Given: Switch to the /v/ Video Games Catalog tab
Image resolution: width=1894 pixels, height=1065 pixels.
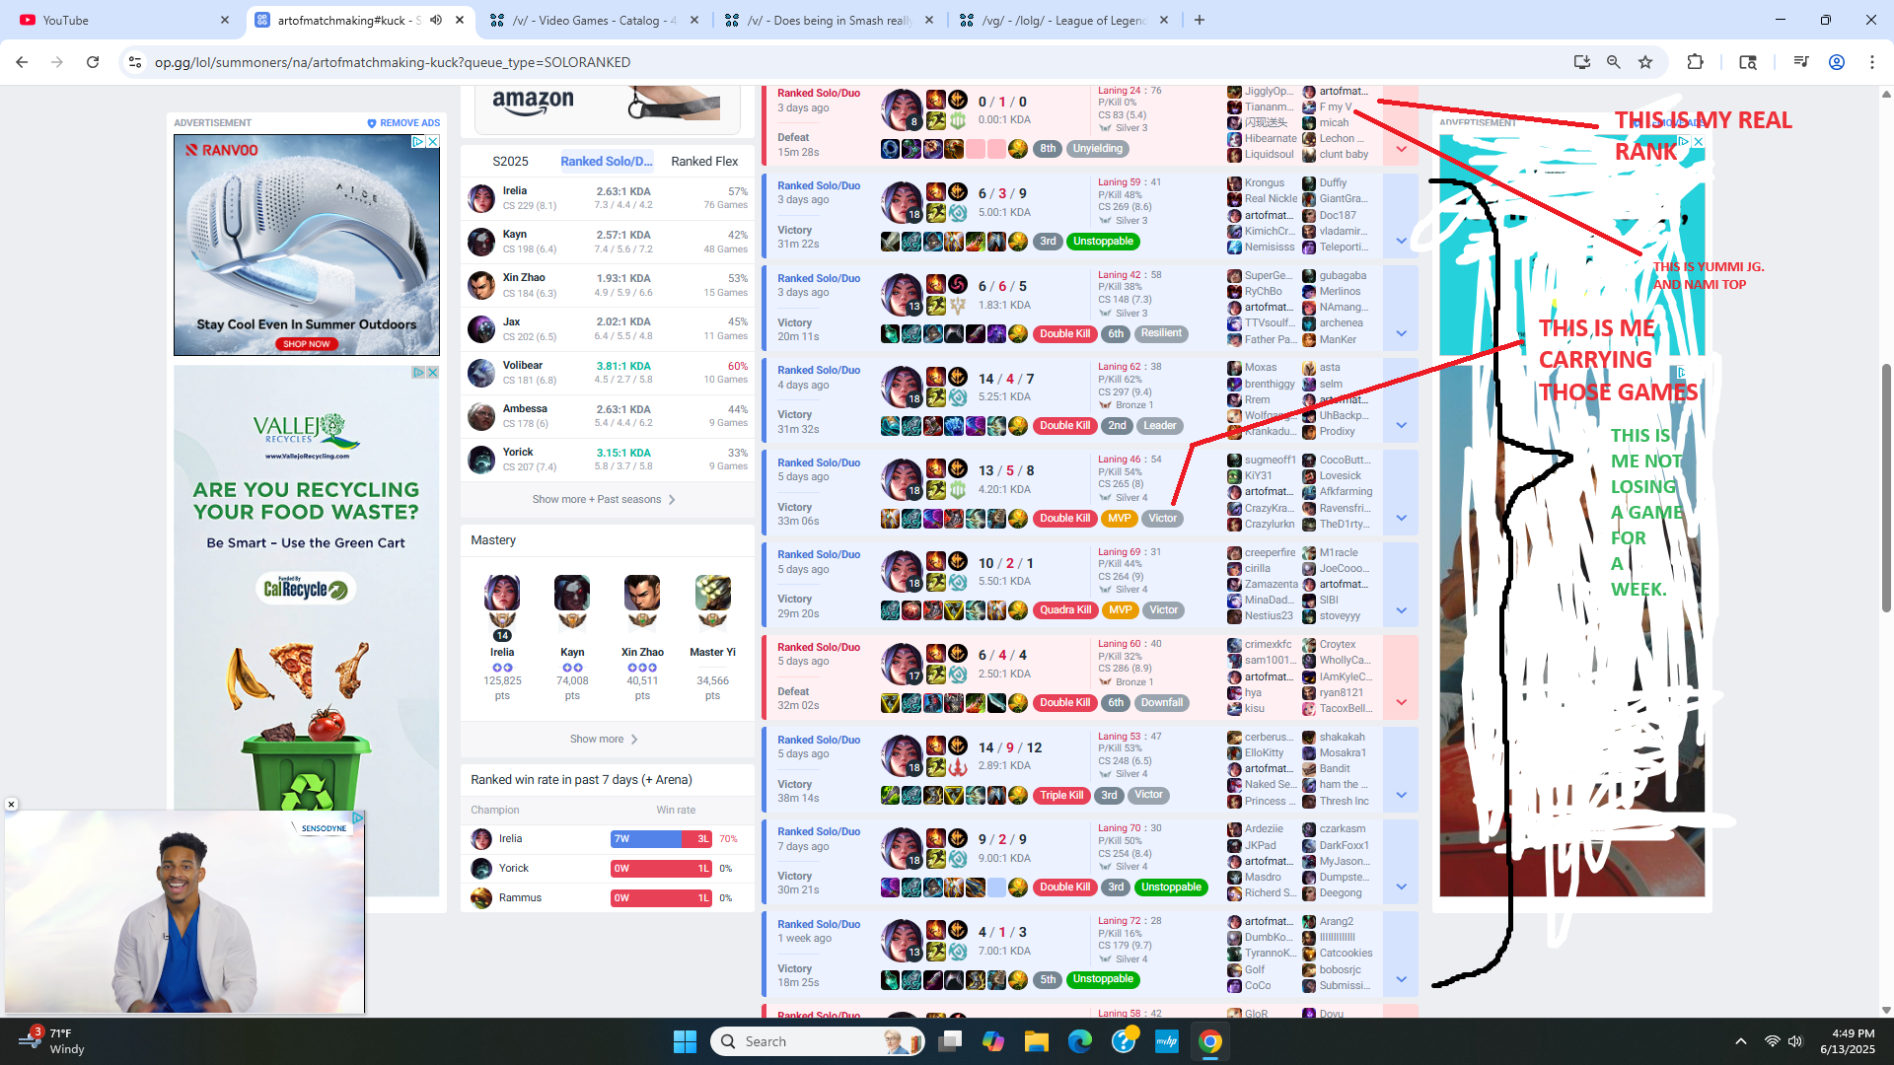Looking at the screenshot, I should (x=595, y=20).
